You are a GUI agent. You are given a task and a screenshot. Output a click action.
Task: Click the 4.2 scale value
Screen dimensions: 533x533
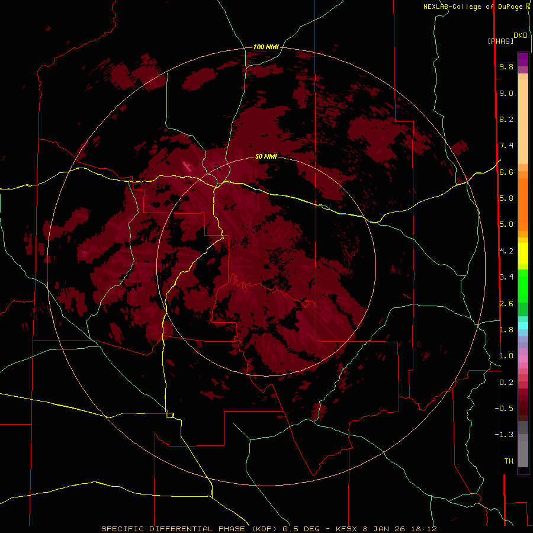pos(506,251)
